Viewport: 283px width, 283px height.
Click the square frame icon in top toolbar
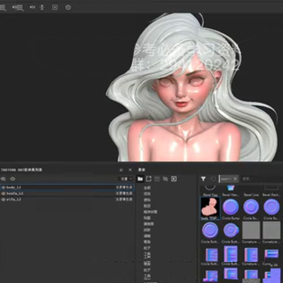click(55, 7)
